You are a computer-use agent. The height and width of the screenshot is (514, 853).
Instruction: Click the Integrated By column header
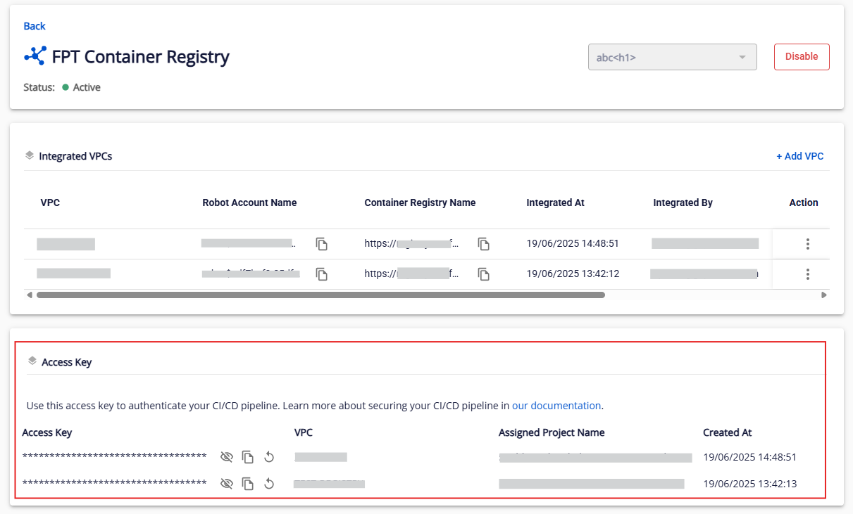click(683, 203)
